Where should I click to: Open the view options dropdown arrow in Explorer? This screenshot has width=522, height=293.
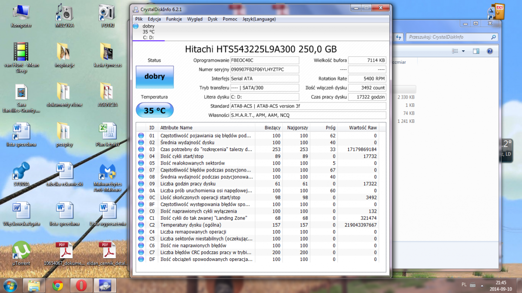(463, 51)
